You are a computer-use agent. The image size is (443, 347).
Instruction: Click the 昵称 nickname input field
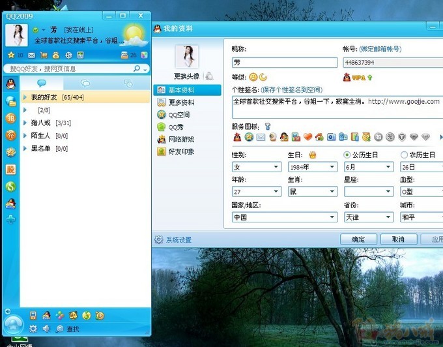285,62
